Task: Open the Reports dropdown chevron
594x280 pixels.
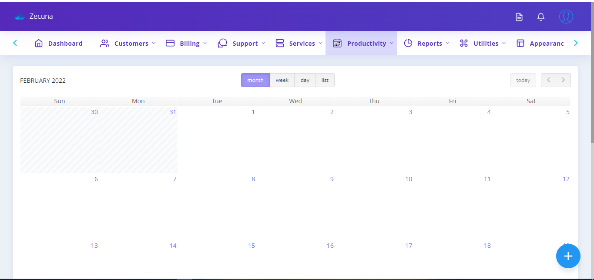Action: point(448,43)
